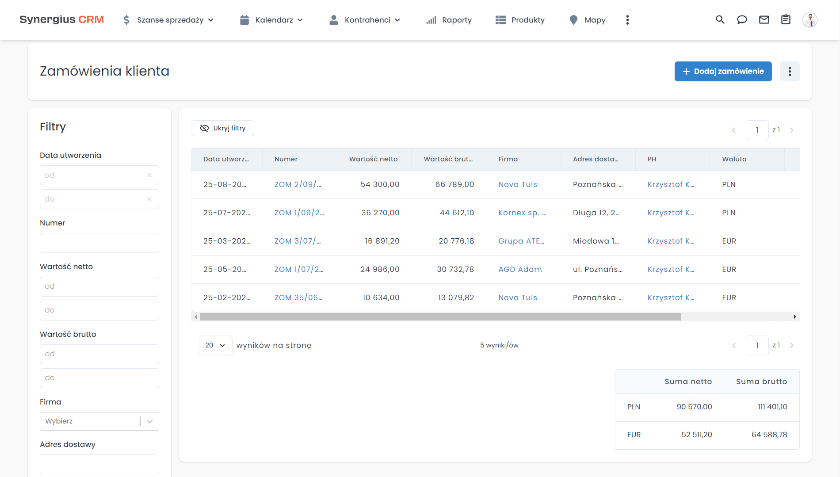840x477 pixels.
Task: Open order ZOM 3/07 link
Action: 298,241
